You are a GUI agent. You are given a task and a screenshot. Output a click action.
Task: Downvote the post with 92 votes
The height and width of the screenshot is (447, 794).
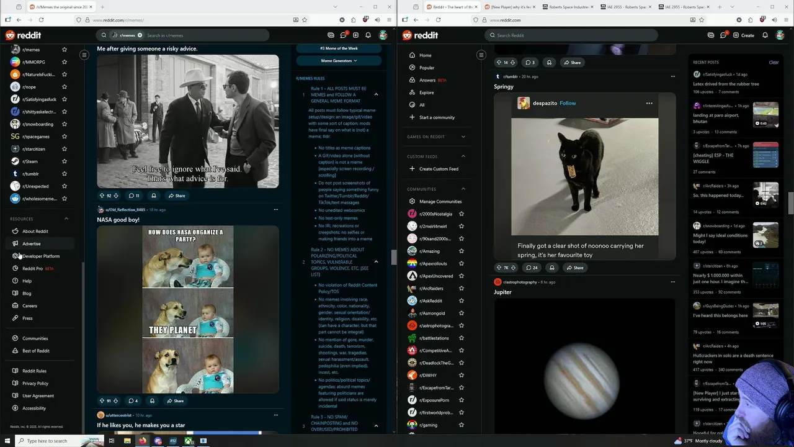[115, 196]
